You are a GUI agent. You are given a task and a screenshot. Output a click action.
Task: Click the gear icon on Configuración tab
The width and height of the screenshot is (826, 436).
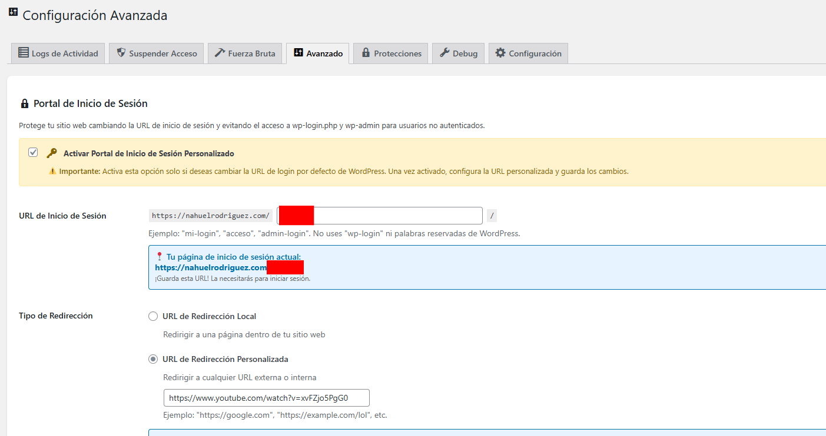pos(500,53)
